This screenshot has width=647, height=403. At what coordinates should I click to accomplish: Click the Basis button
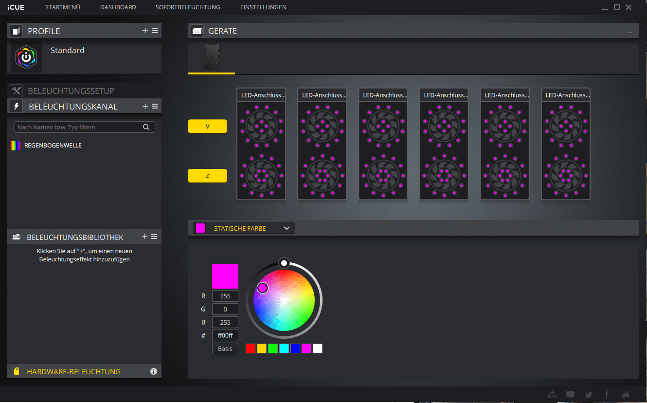coord(225,348)
